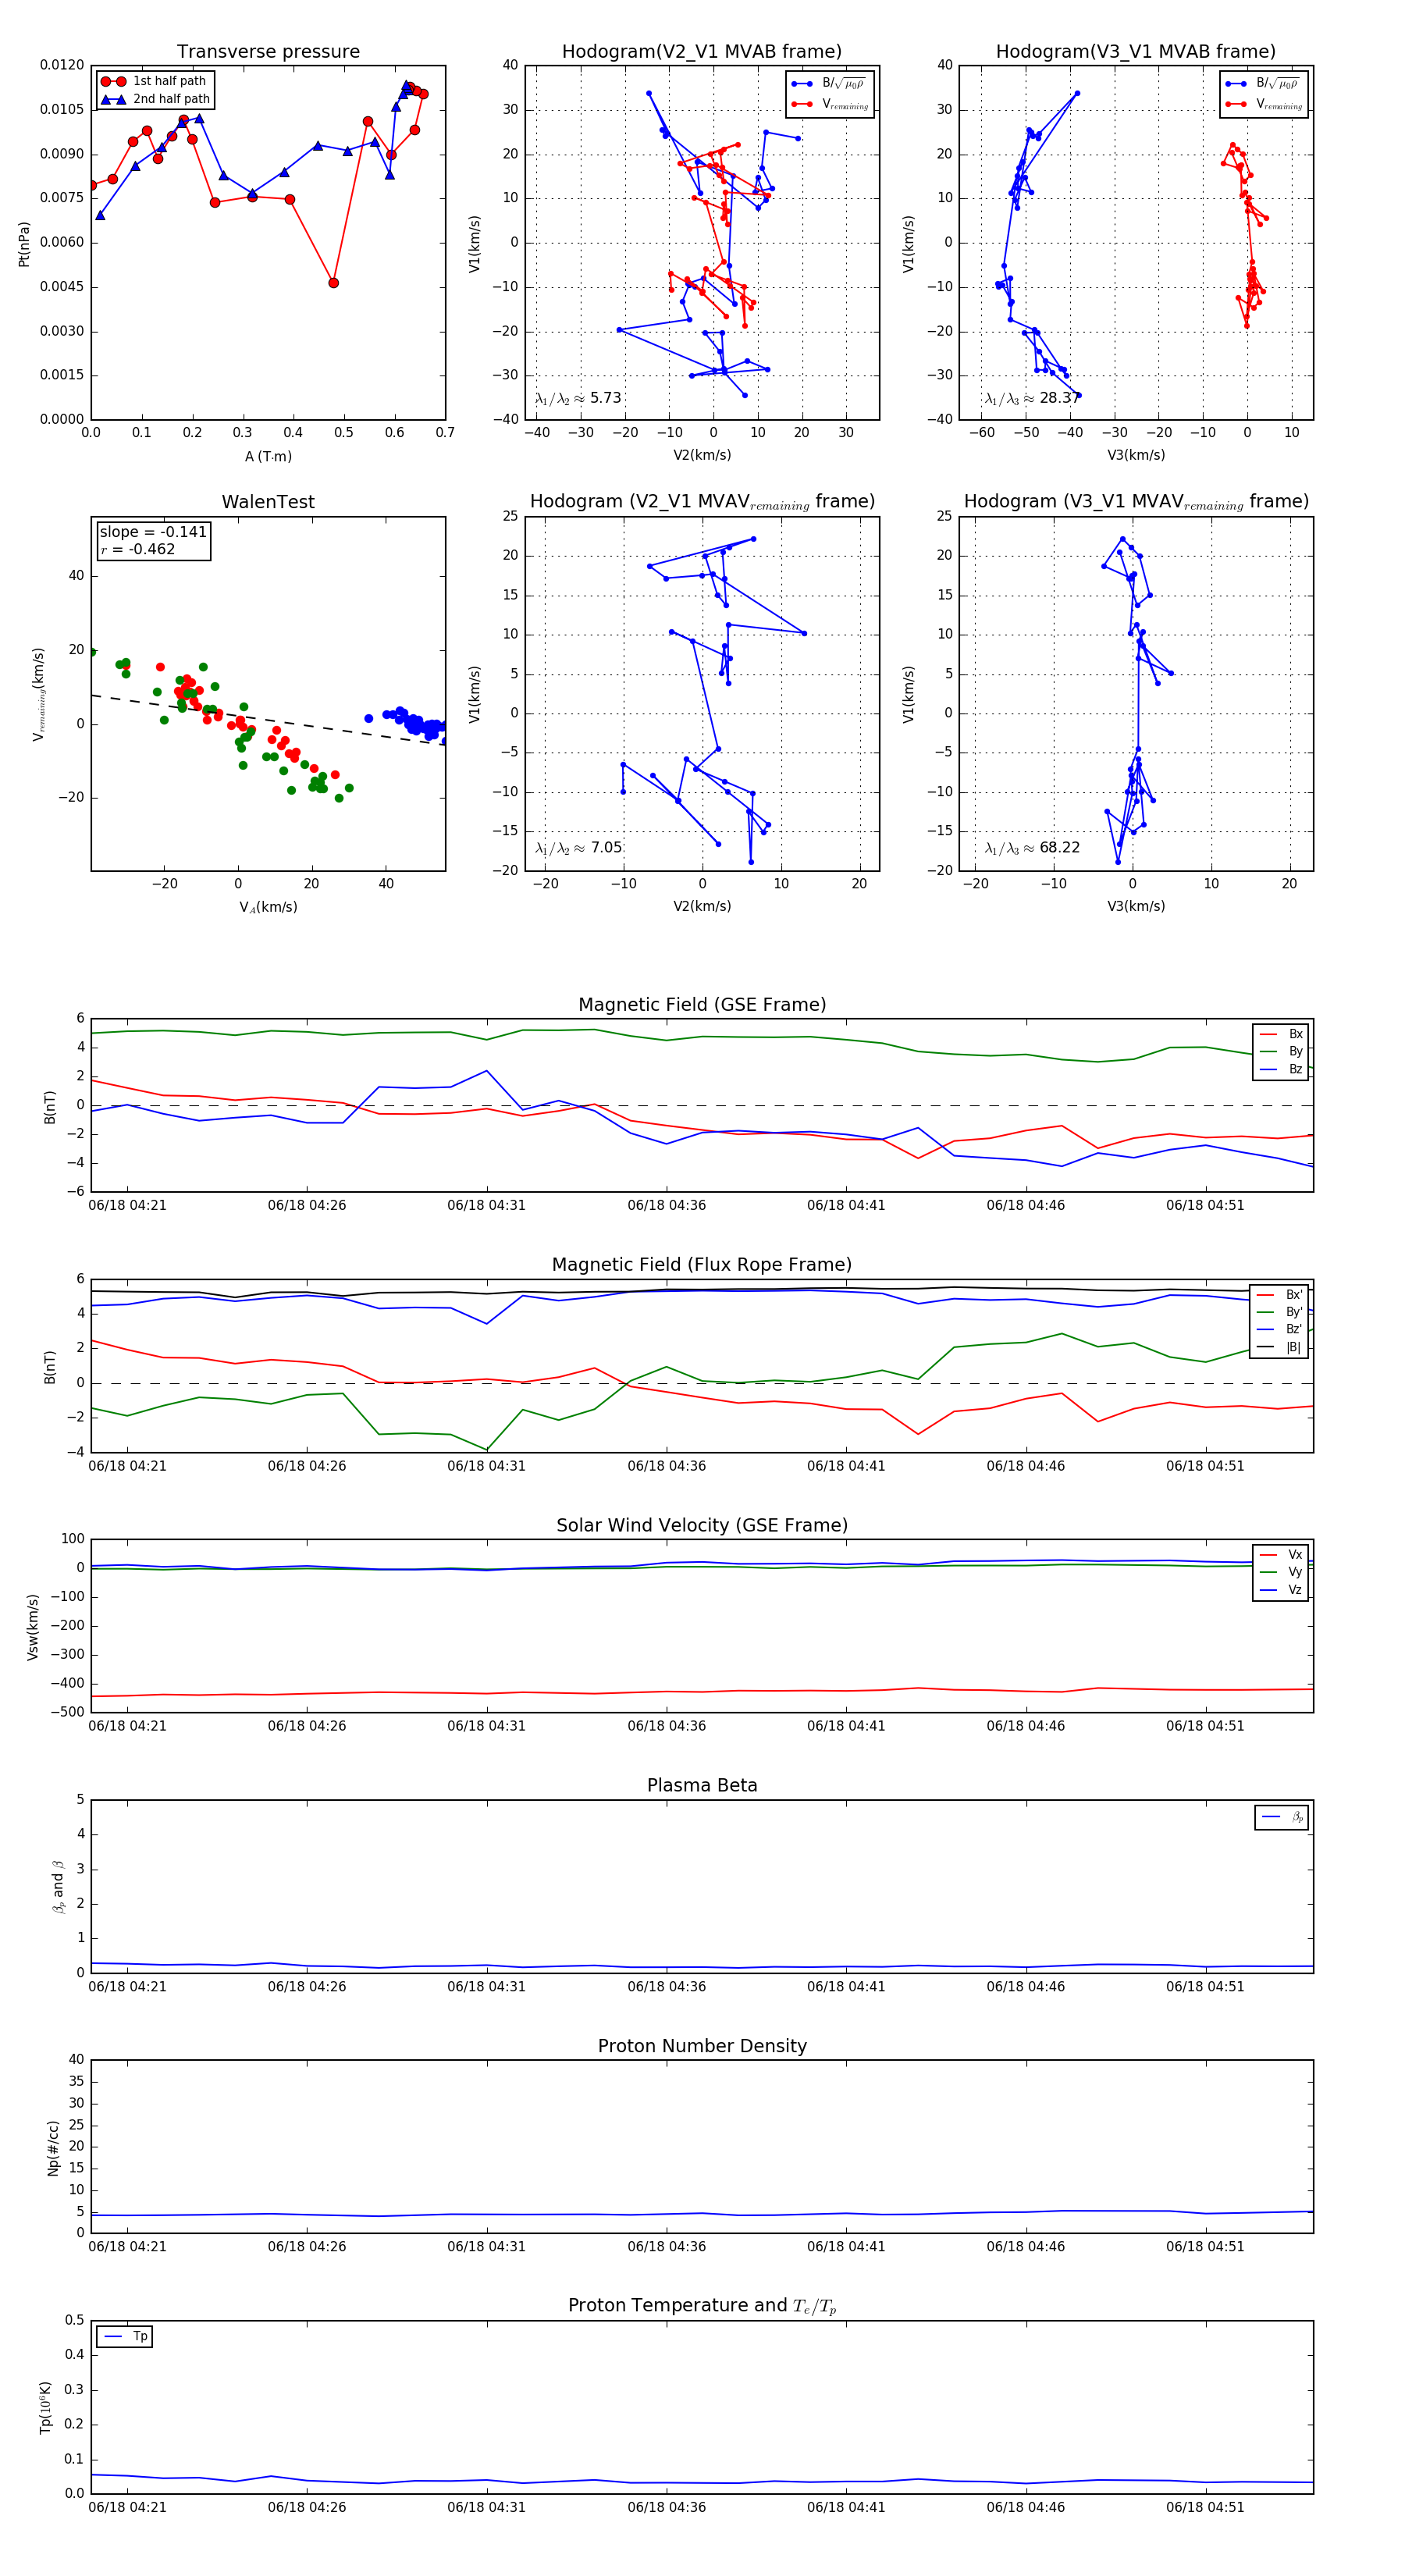Click the 'Tp(10^6K)' y-axis label
The width and height of the screenshot is (1405, 2576).
pyautogui.click(x=45, y=2408)
